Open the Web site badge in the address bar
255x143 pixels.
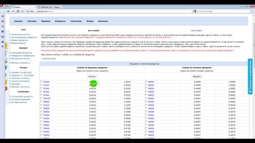tap(30, 12)
